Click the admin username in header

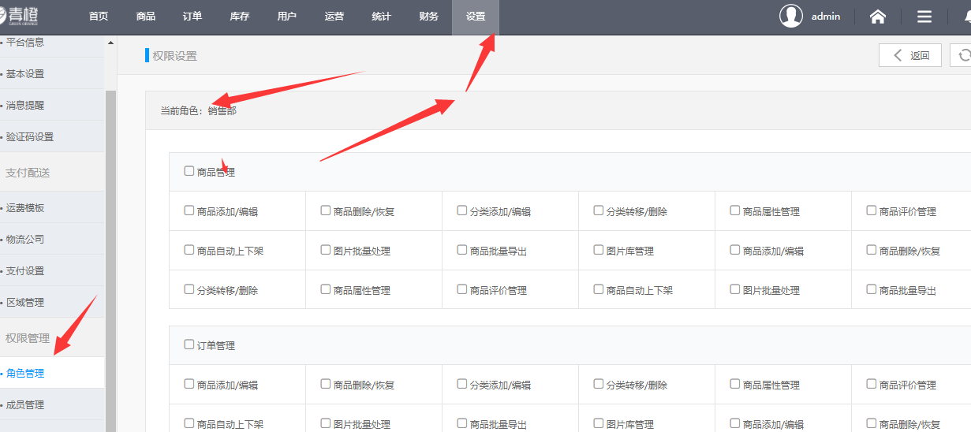(x=826, y=17)
